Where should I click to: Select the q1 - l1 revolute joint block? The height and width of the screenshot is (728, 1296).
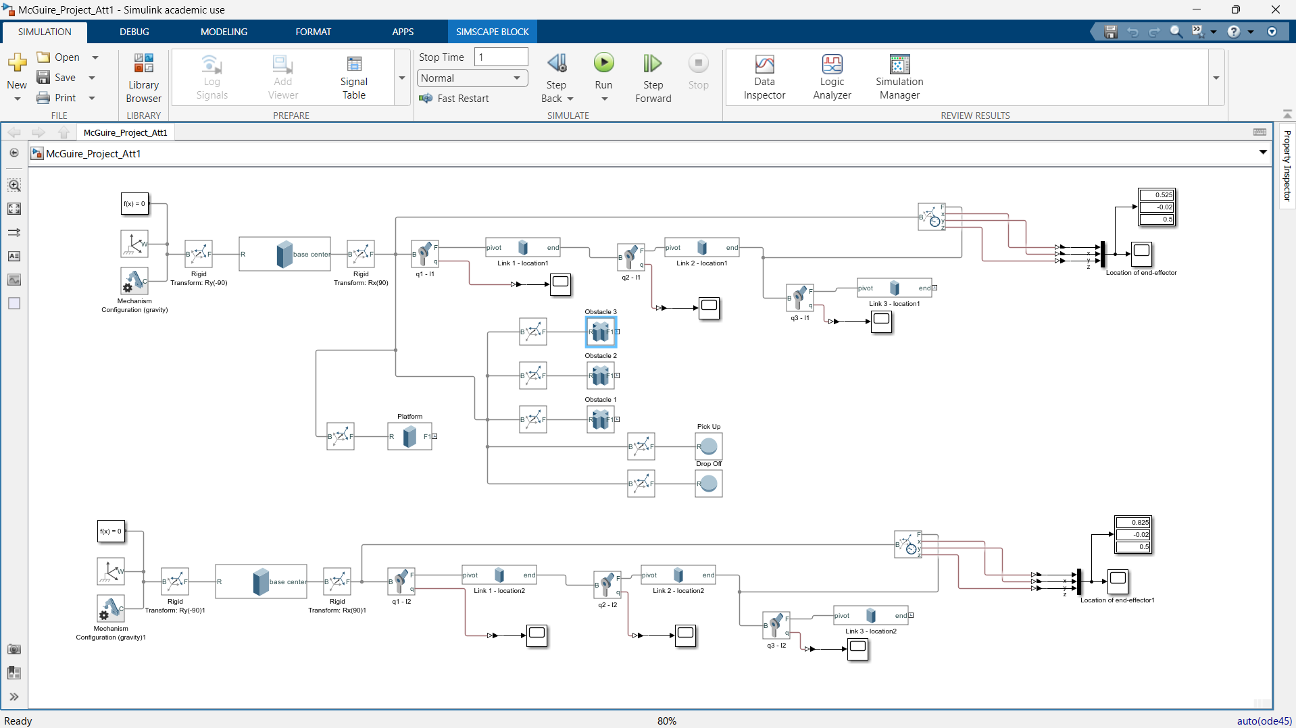click(425, 254)
